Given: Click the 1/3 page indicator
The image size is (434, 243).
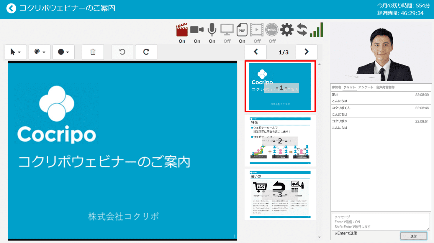Looking at the screenshot, I should pyautogui.click(x=284, y=52).
